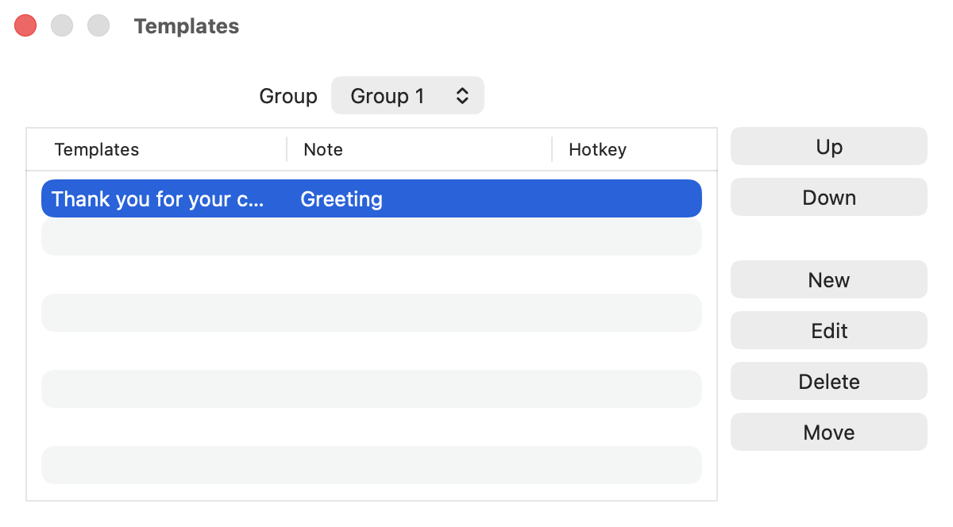Select the empty second table row
953x527 pixels.
click(x=372, y=237)
